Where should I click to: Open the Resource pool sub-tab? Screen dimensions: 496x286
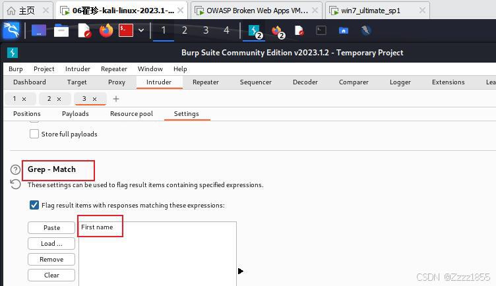(x=131, y=114)
